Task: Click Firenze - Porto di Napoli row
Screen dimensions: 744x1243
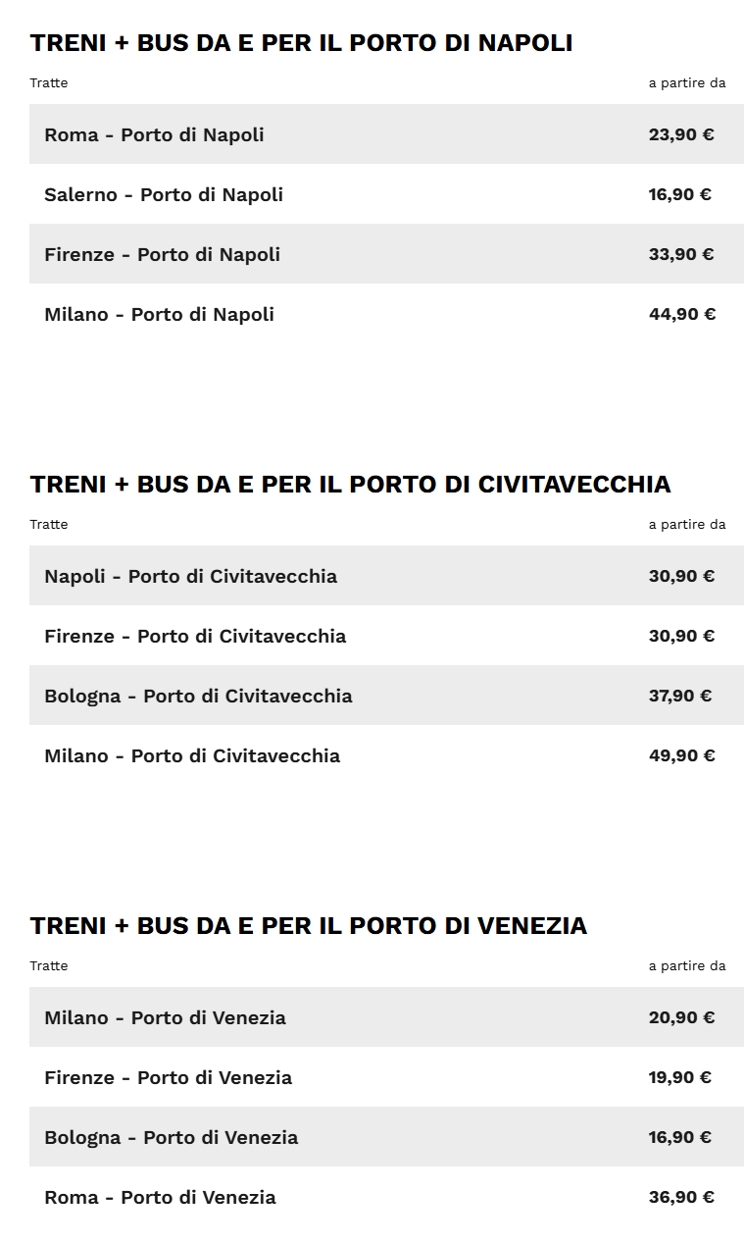Action: click(x=162, y=254)
